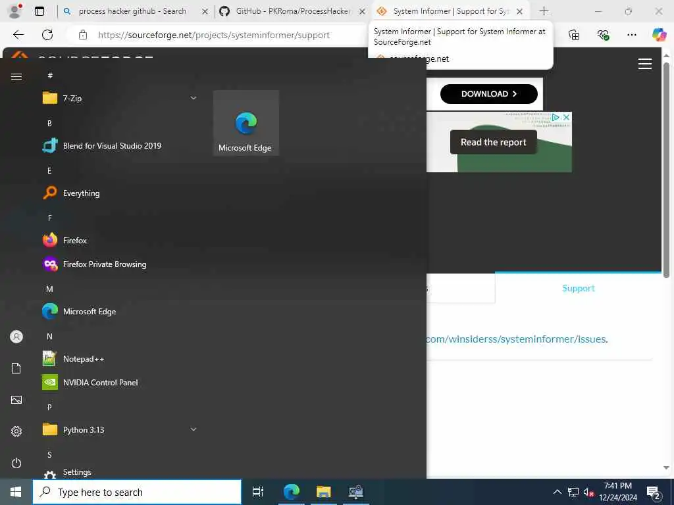The width and height of the screenshot is (674, 505).
Task: Open Pictures from the Start sidebar
Action: click(16, 400)
